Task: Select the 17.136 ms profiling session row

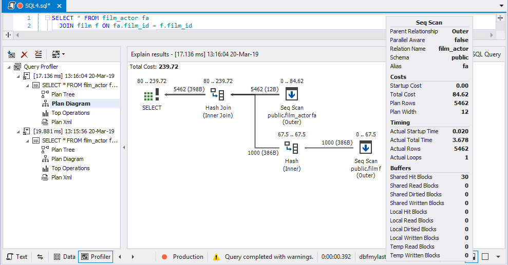Action: (x=73, y=76)
